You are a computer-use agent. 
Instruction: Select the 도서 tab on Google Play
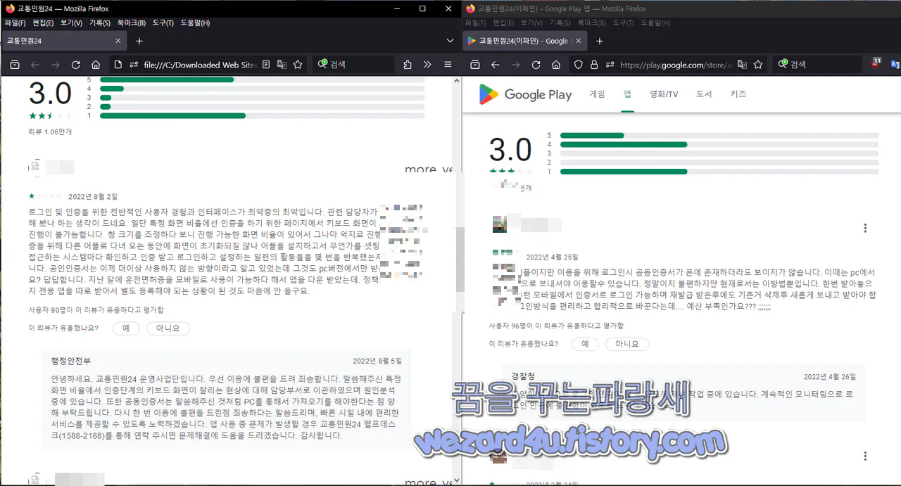[x=704, y=94]
